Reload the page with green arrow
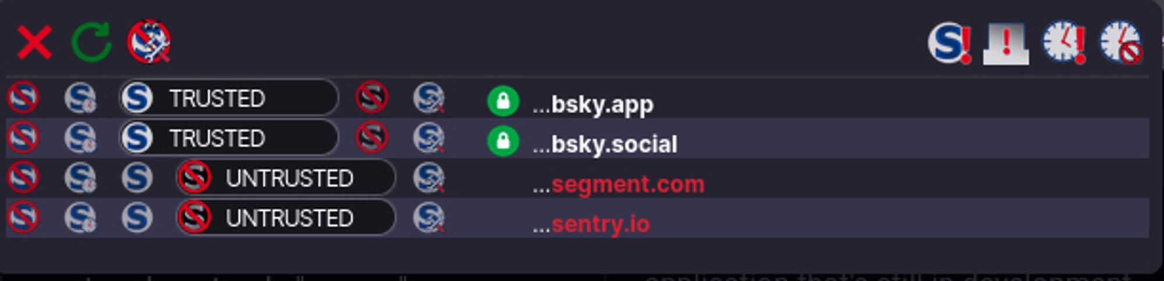Image resolution: width=1164 pixels, height=281 pixels. point(91,42)
